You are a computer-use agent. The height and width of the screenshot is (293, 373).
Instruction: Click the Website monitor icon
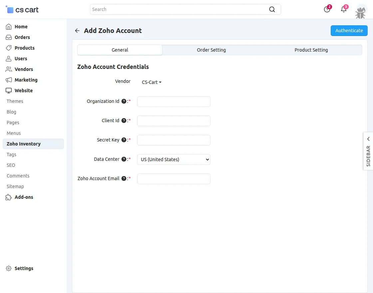(9, 91)
